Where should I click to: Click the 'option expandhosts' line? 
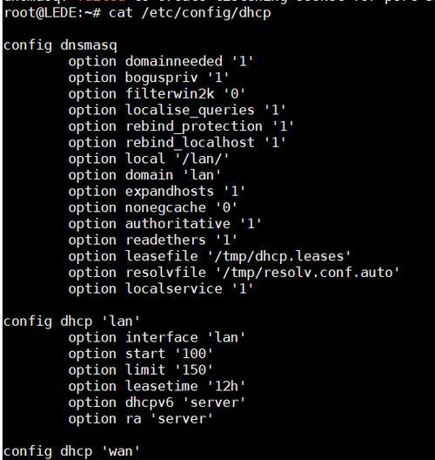pos(157,192)
